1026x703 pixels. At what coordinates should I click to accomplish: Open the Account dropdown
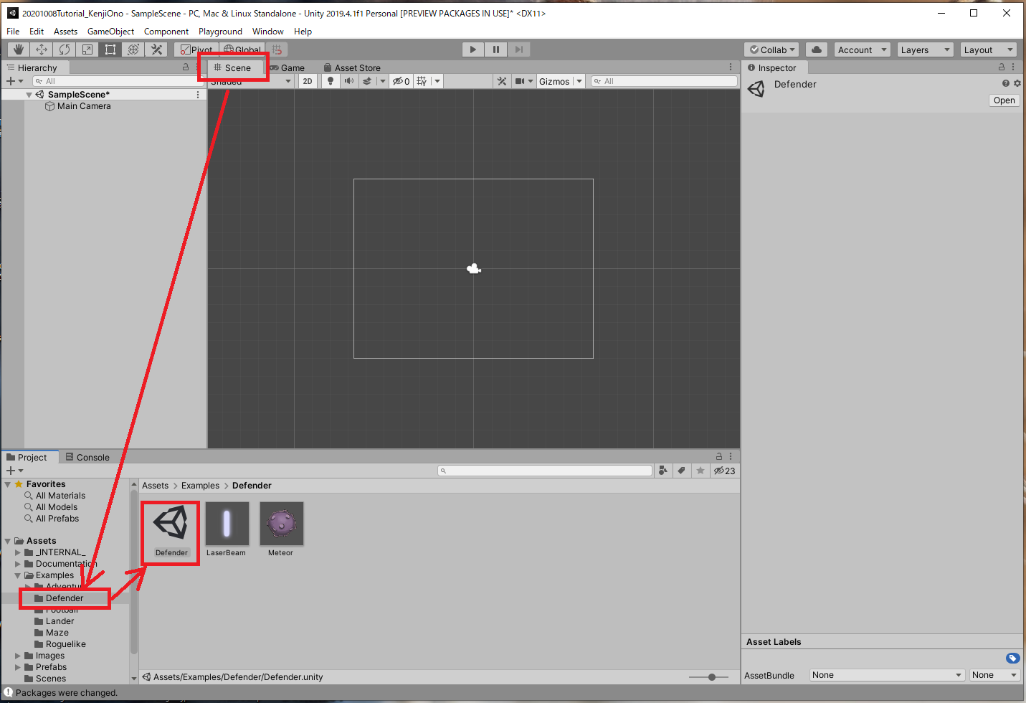[863, 49]
